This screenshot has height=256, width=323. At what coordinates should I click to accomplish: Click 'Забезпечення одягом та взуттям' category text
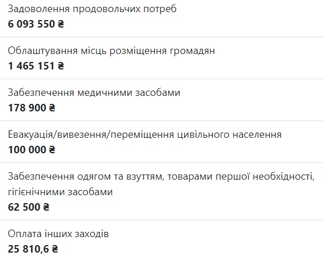pos(86,177)
